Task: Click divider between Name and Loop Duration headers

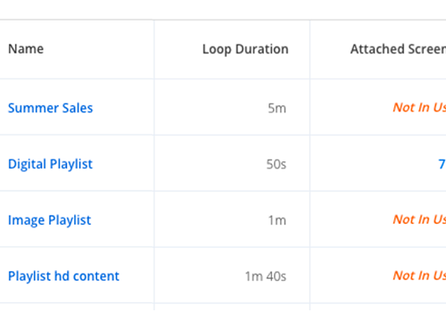Action: pos(154,49)
